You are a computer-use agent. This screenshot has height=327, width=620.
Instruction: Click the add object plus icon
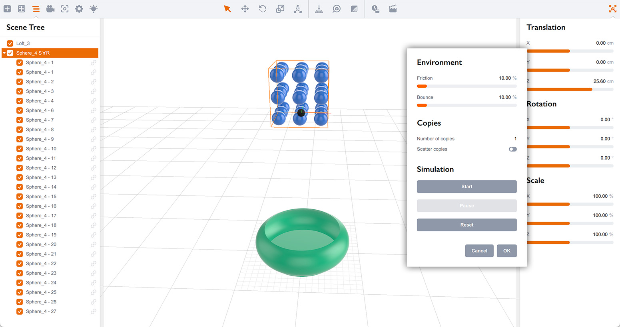click(7, 8)
